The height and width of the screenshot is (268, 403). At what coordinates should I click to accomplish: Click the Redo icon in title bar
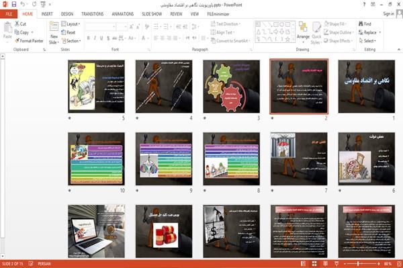point(34,5)
